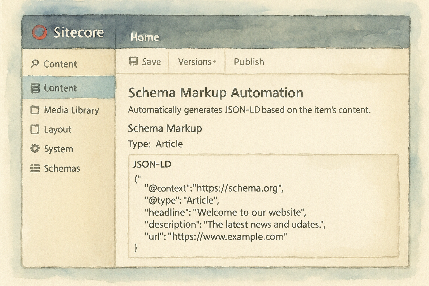
Task: Click the https://schema.org context value
Action: (237, 188)
